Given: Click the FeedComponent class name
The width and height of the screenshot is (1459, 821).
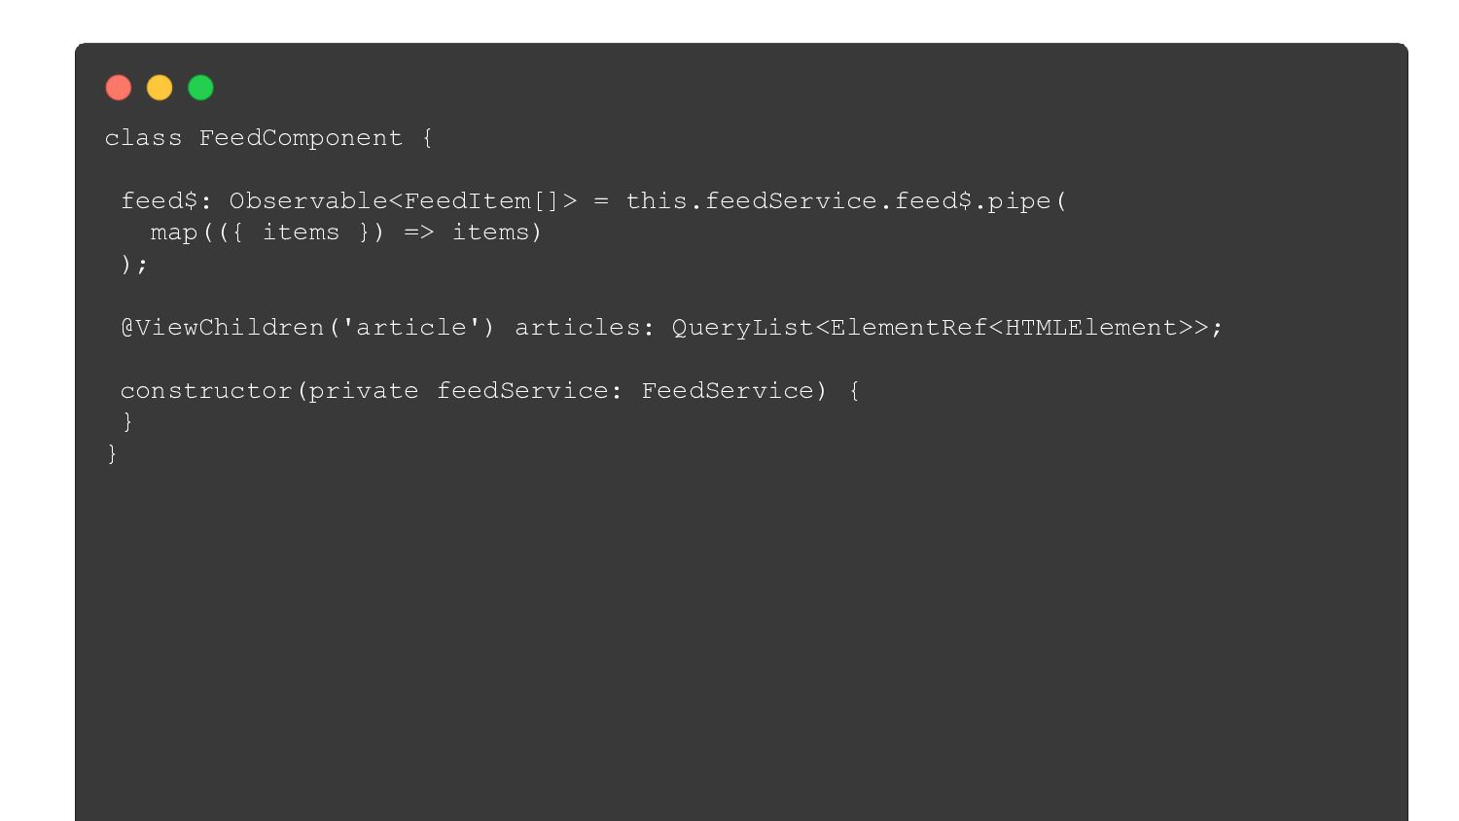Looking at the screenshot, I should [x=301, y=138].
